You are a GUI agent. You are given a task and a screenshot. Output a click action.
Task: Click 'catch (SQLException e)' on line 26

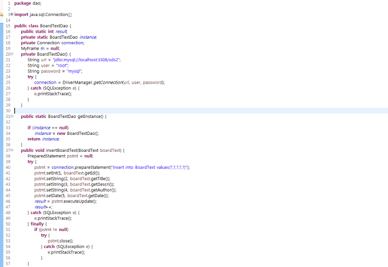tap(53, 88)
